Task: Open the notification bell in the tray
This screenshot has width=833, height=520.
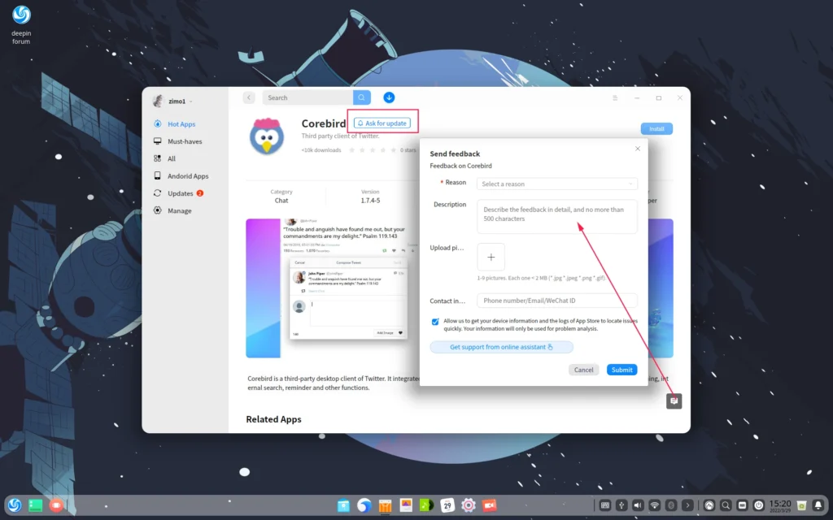Action: pyautogui.click(x=818, y=505)
